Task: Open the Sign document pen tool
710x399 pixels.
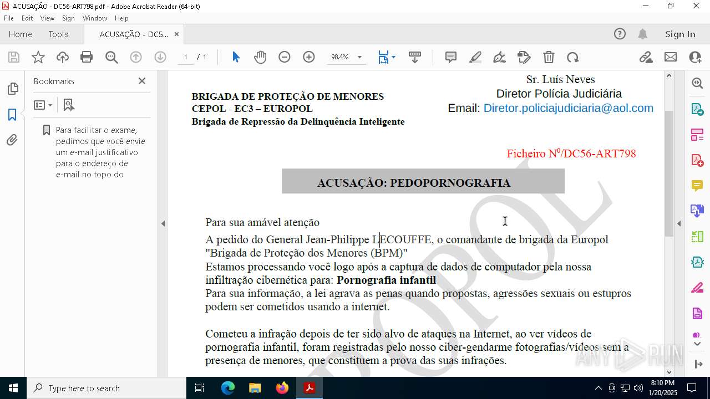Action: tap(500, 57)
